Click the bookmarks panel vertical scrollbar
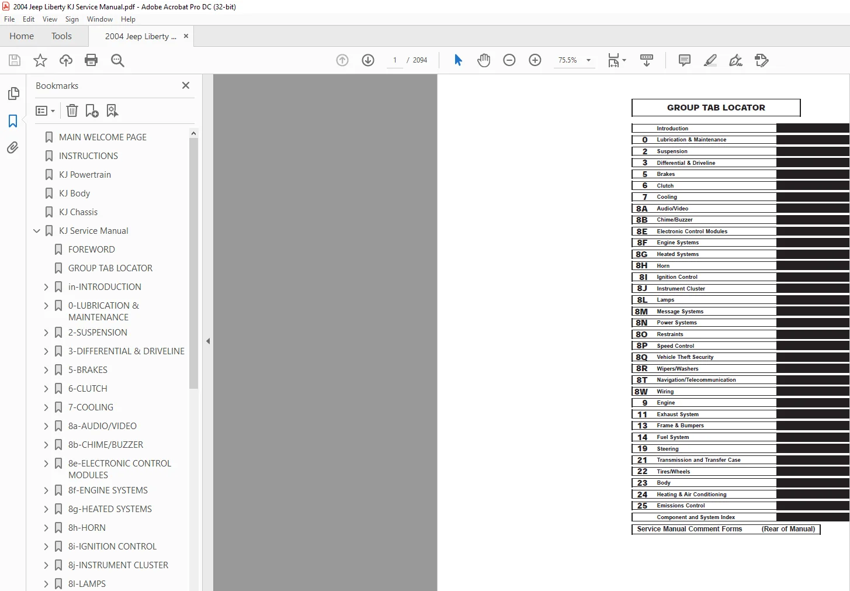The height and width of the screenshot is (591, 850). 193,263
